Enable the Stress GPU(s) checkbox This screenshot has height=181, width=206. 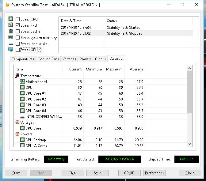point(17,50)
